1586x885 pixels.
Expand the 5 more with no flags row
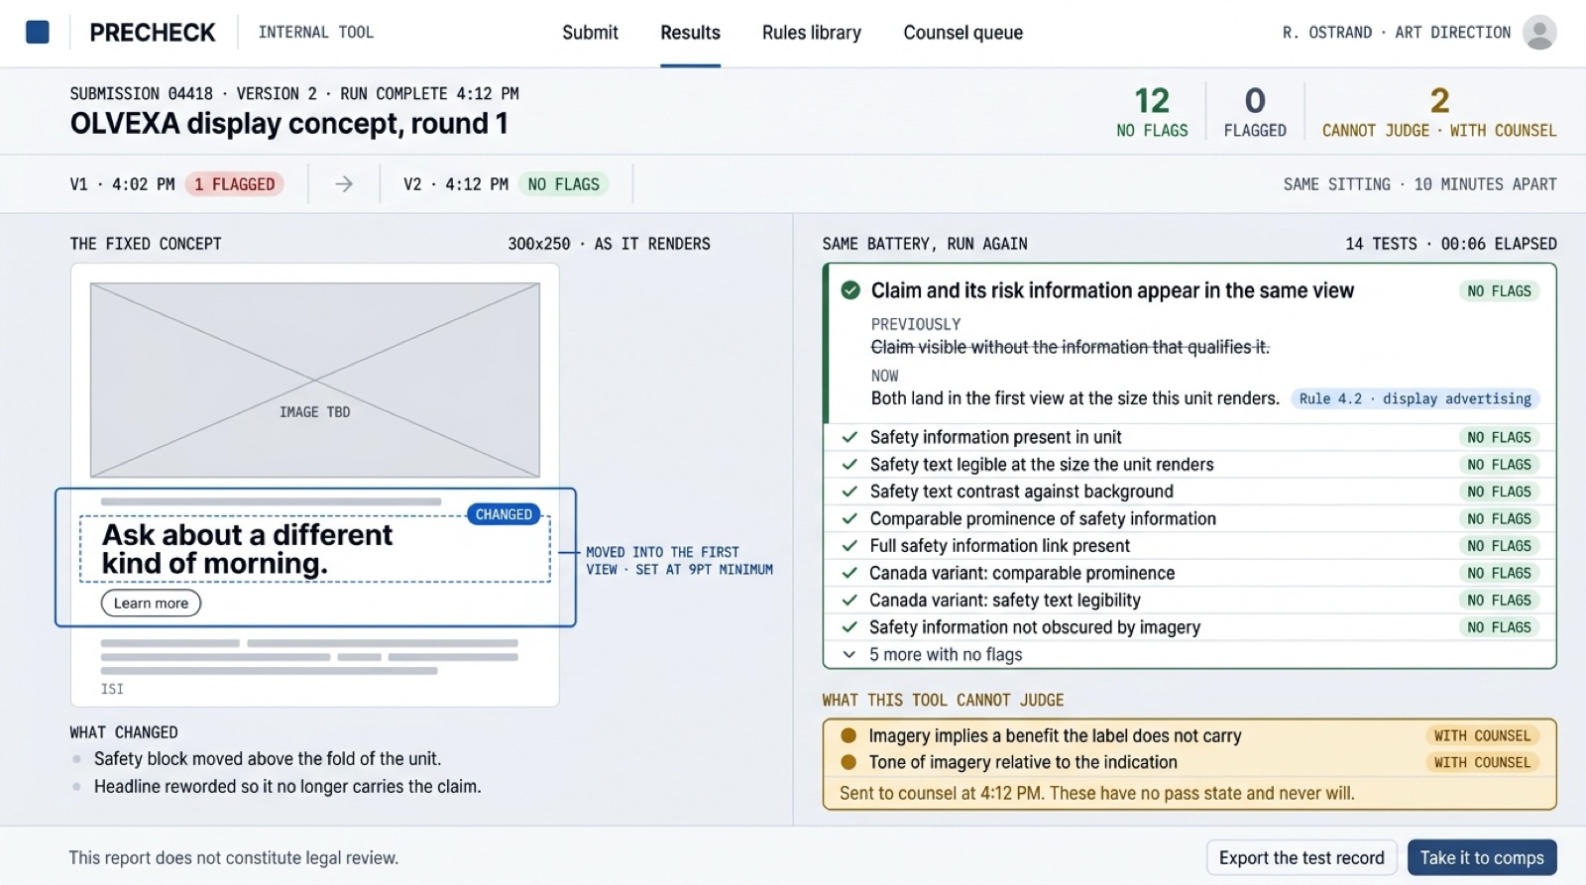(x=1189, y=654)
